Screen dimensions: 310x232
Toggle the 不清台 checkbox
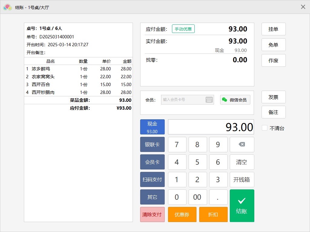coord(265,128)
